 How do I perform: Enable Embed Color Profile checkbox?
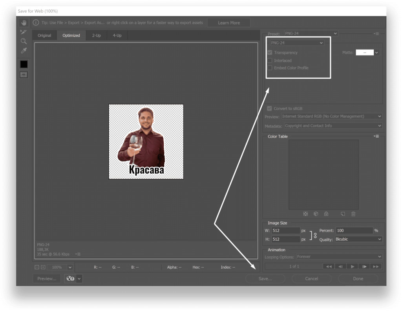[270, 68]
